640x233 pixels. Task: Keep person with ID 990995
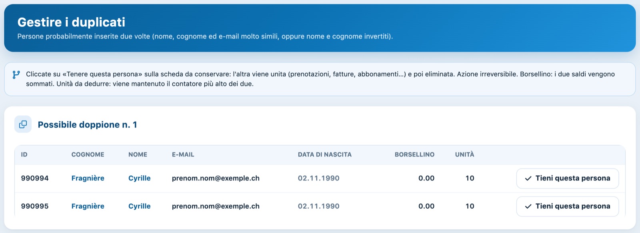pyautogui.click(x=567, y=207)
